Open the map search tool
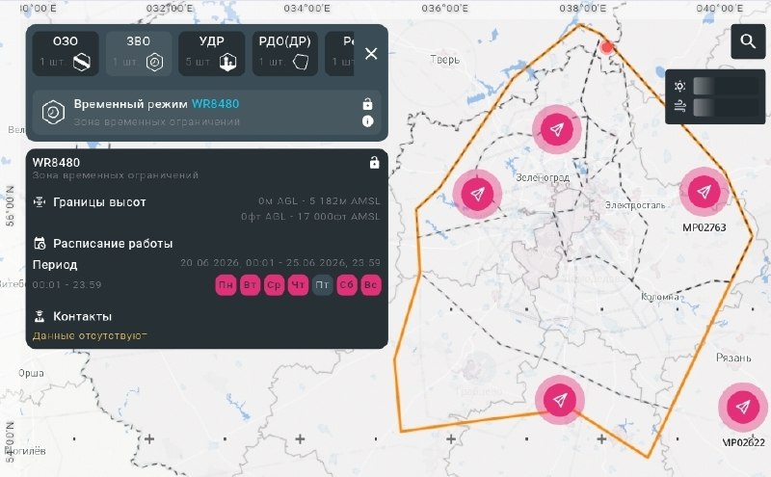771x477 pixels. point(748,41)
